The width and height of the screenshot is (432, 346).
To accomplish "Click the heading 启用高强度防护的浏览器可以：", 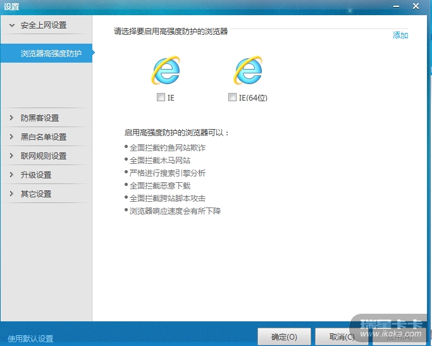I will pos(176,133).
